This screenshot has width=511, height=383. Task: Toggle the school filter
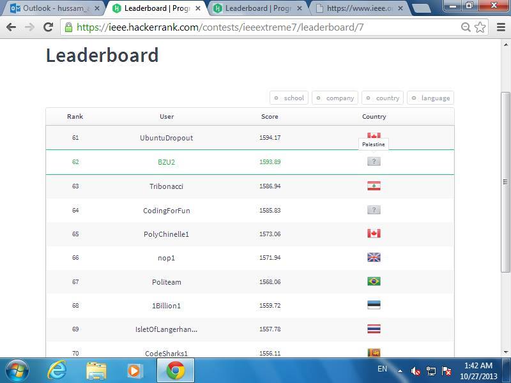point(289,98)
